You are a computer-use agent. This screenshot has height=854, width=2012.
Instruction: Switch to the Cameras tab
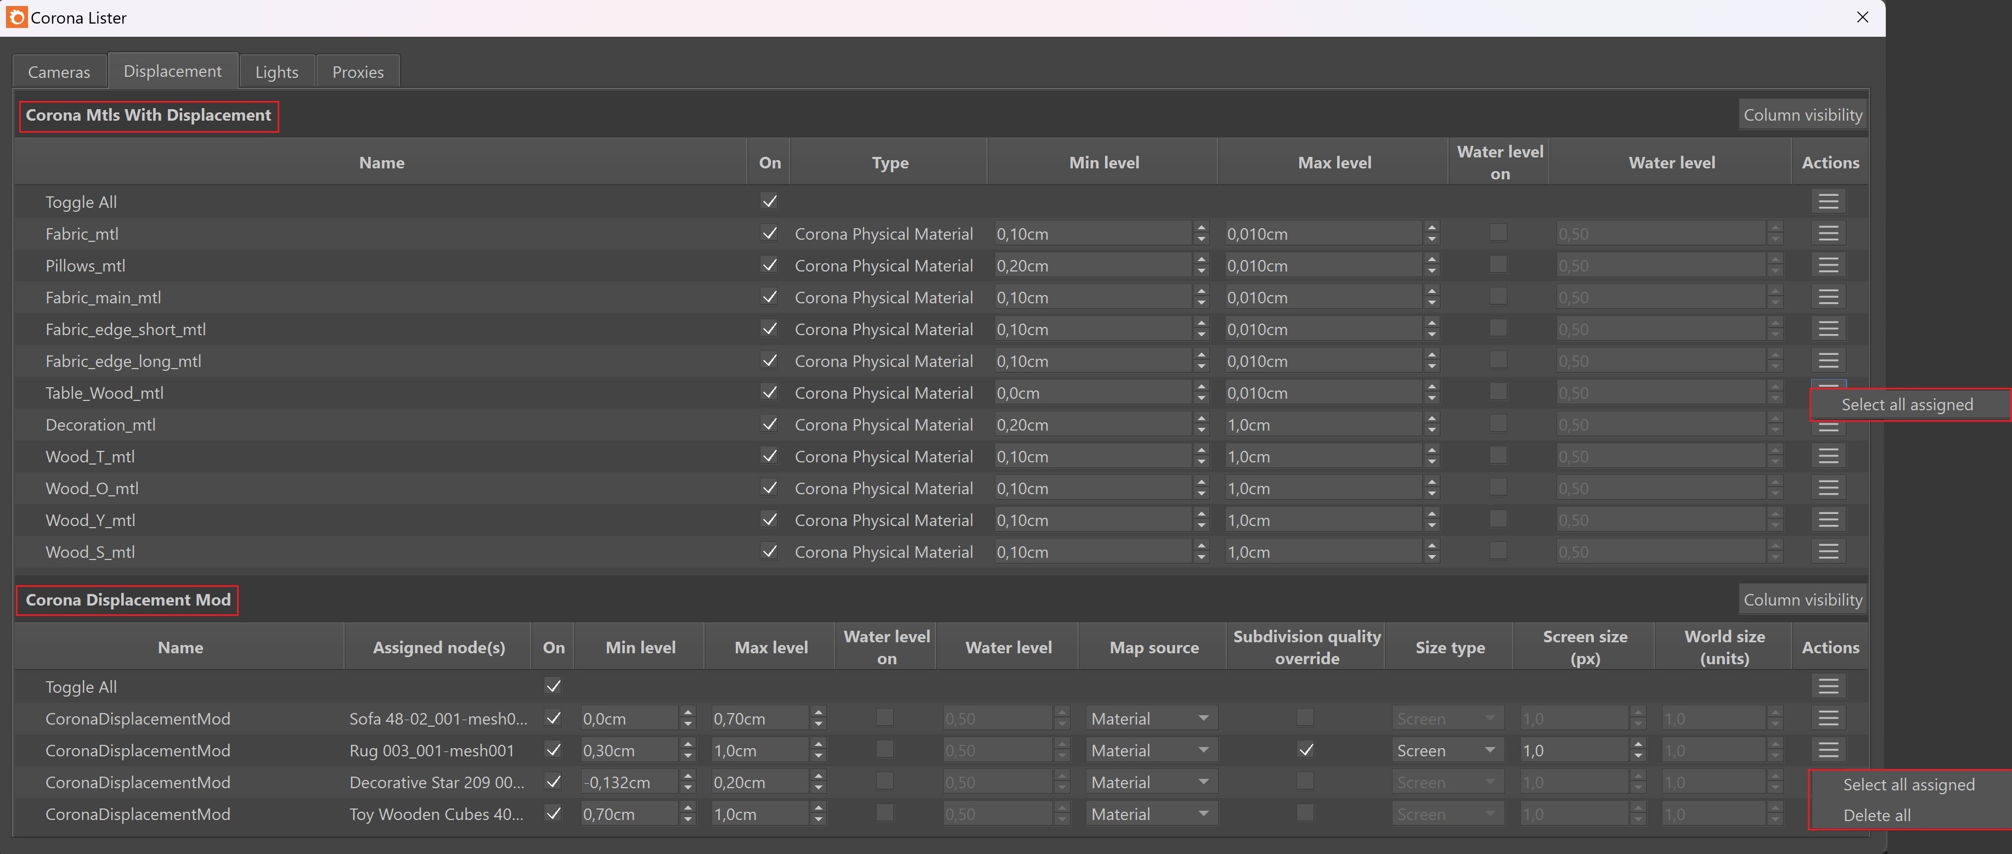59,72
